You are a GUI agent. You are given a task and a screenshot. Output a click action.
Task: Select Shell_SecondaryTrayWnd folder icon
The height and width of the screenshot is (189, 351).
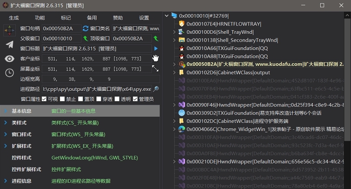pos(181,40)
